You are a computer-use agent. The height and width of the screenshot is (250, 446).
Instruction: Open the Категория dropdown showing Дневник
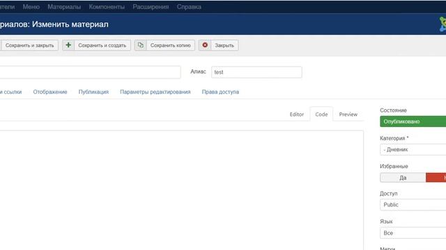[x=413, y=149]
